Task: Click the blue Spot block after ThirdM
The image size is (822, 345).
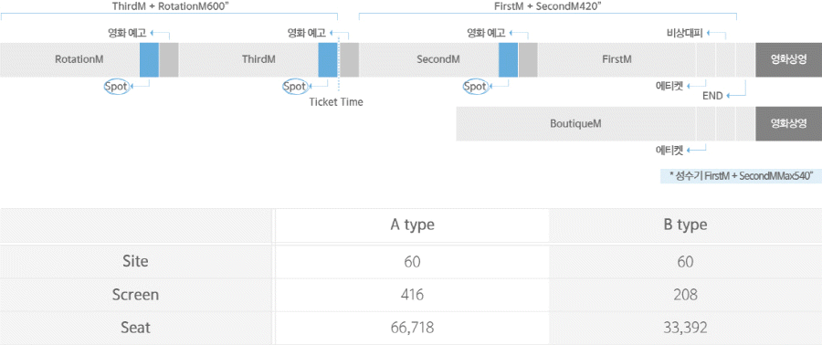Action: [328, 59]
